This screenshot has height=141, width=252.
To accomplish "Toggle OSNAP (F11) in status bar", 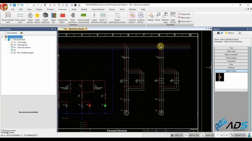I will 238,135.
